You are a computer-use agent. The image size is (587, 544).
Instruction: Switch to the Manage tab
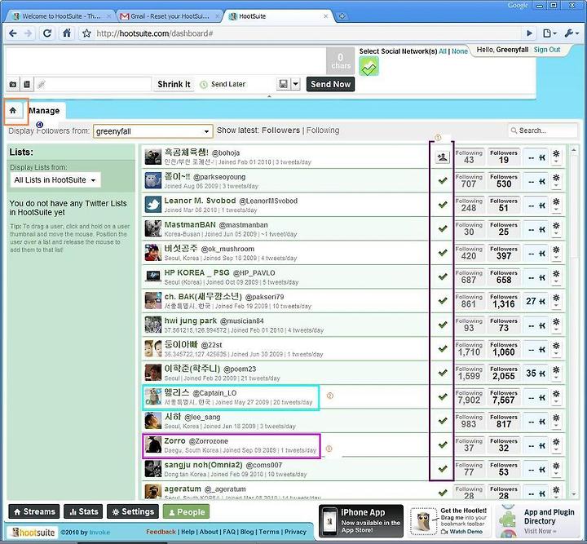pyautogui.click(x=44, y=111)
